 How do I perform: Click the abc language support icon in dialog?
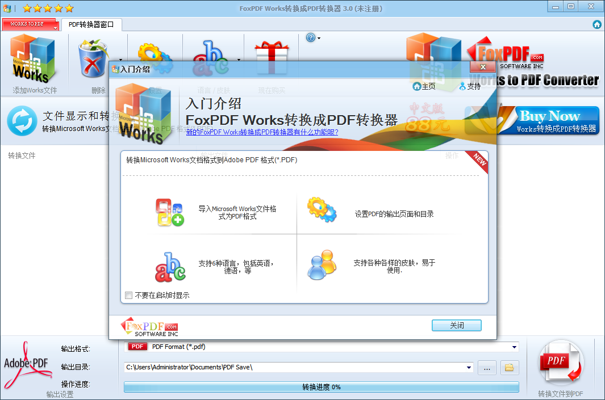coord(170,267)
